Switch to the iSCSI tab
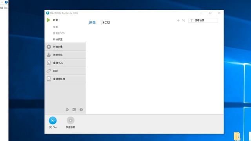This screenshot has height=141, width=251. [x=105, y=23]
